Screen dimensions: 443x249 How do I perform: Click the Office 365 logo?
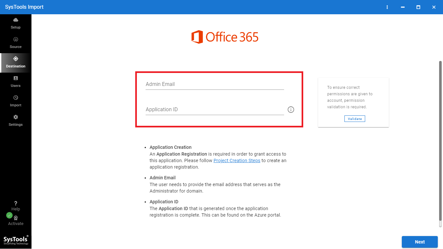point(225,37)
